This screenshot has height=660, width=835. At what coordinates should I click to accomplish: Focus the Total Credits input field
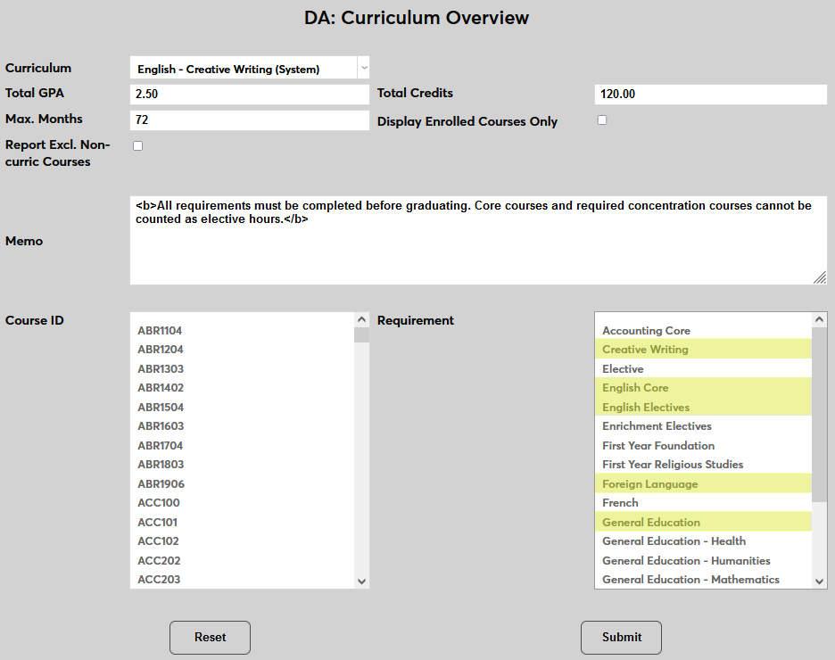coord(710,94)
